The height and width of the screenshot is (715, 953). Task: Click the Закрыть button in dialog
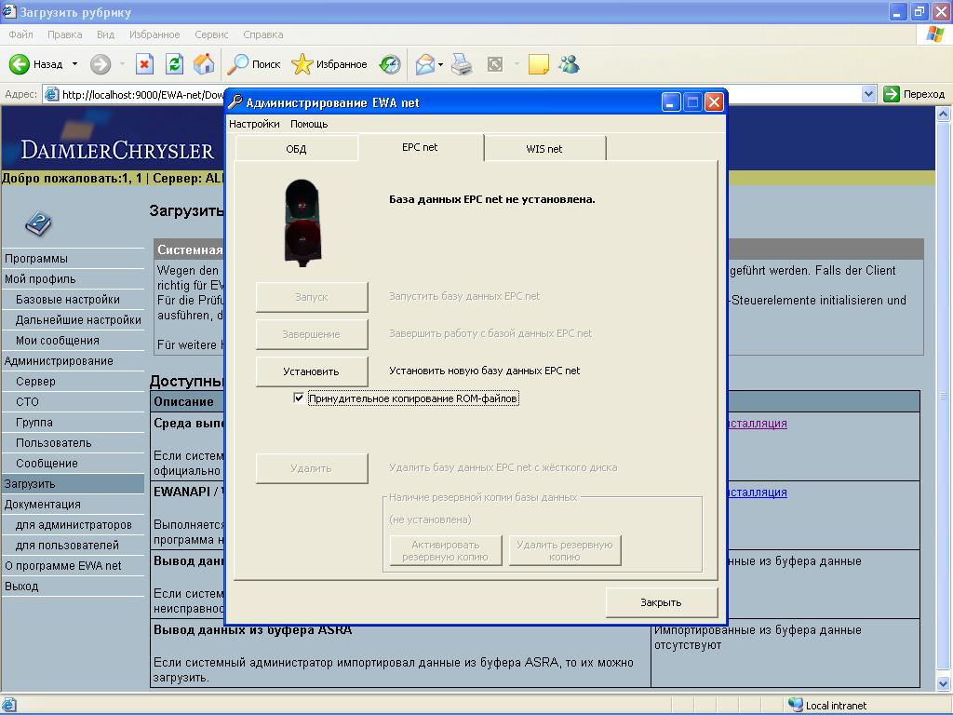[x=662, y=602]
